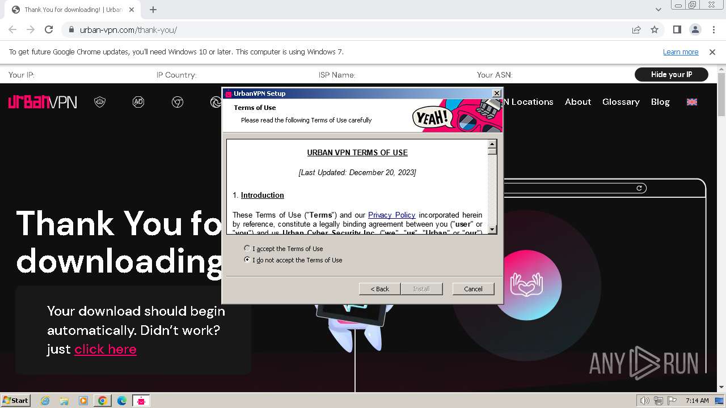Click the Back button in setup
The height and width of the screenshot is (408, 726).
[379, 289]
